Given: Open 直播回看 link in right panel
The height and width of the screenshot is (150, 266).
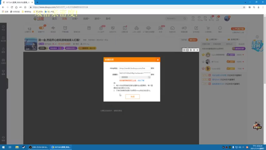Looking at the screenshot, I should coord(234,39).
